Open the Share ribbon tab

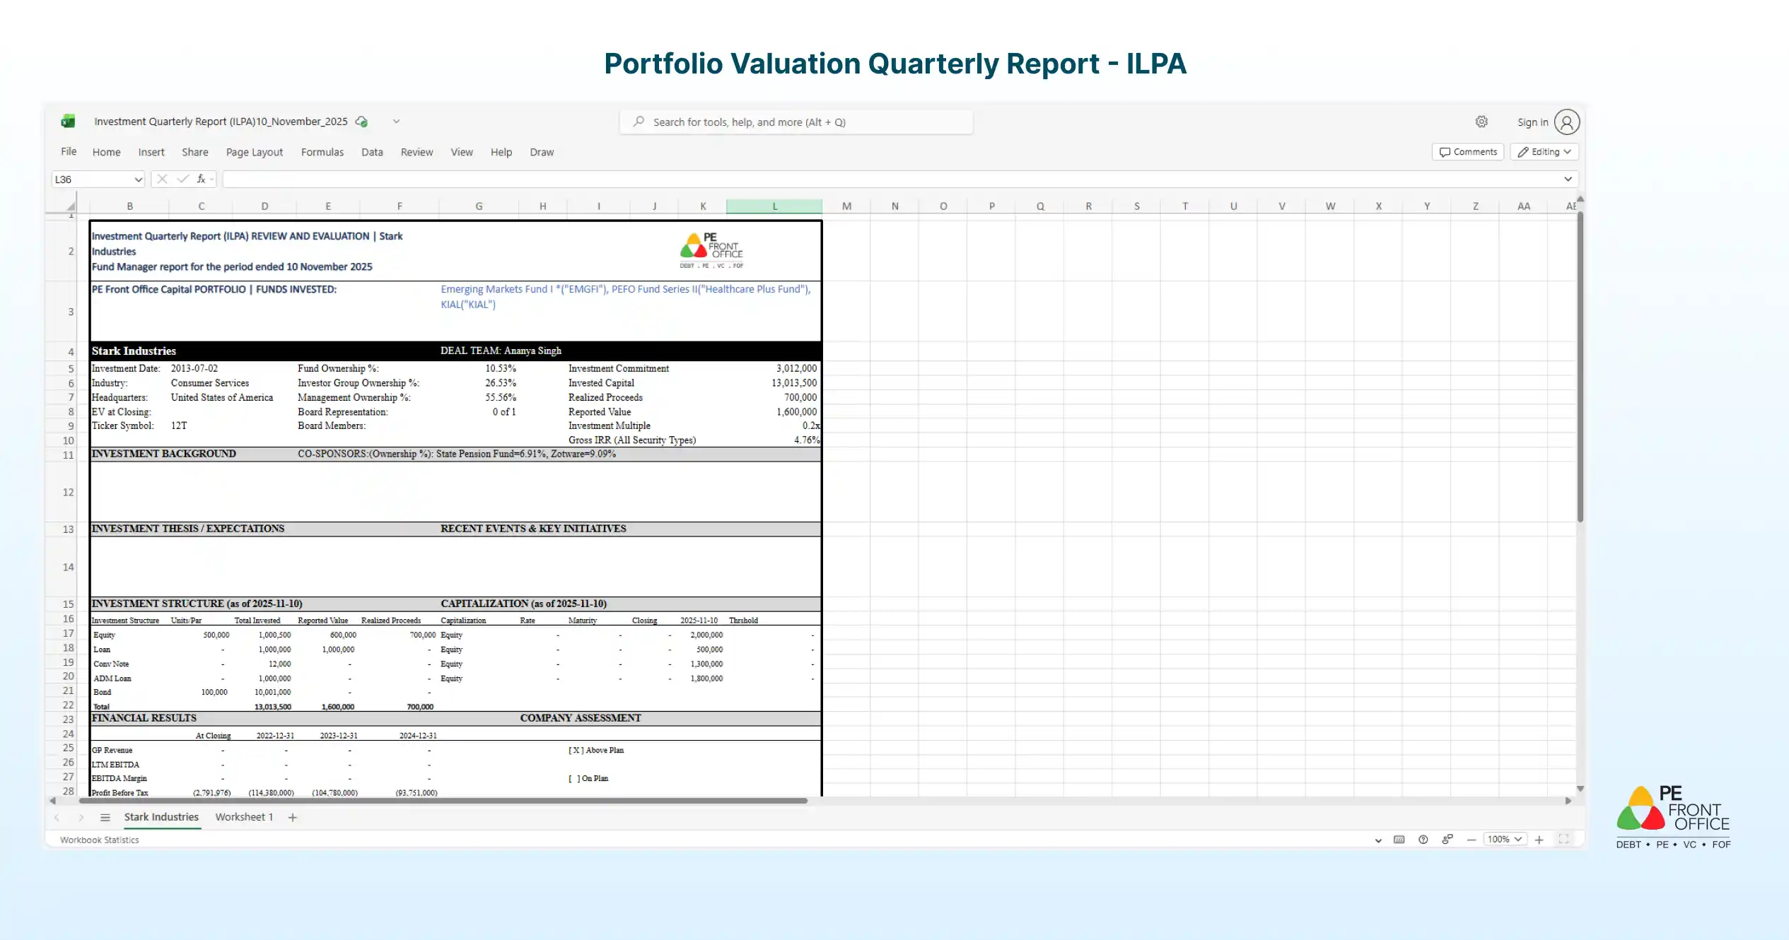tap(195, 152)
